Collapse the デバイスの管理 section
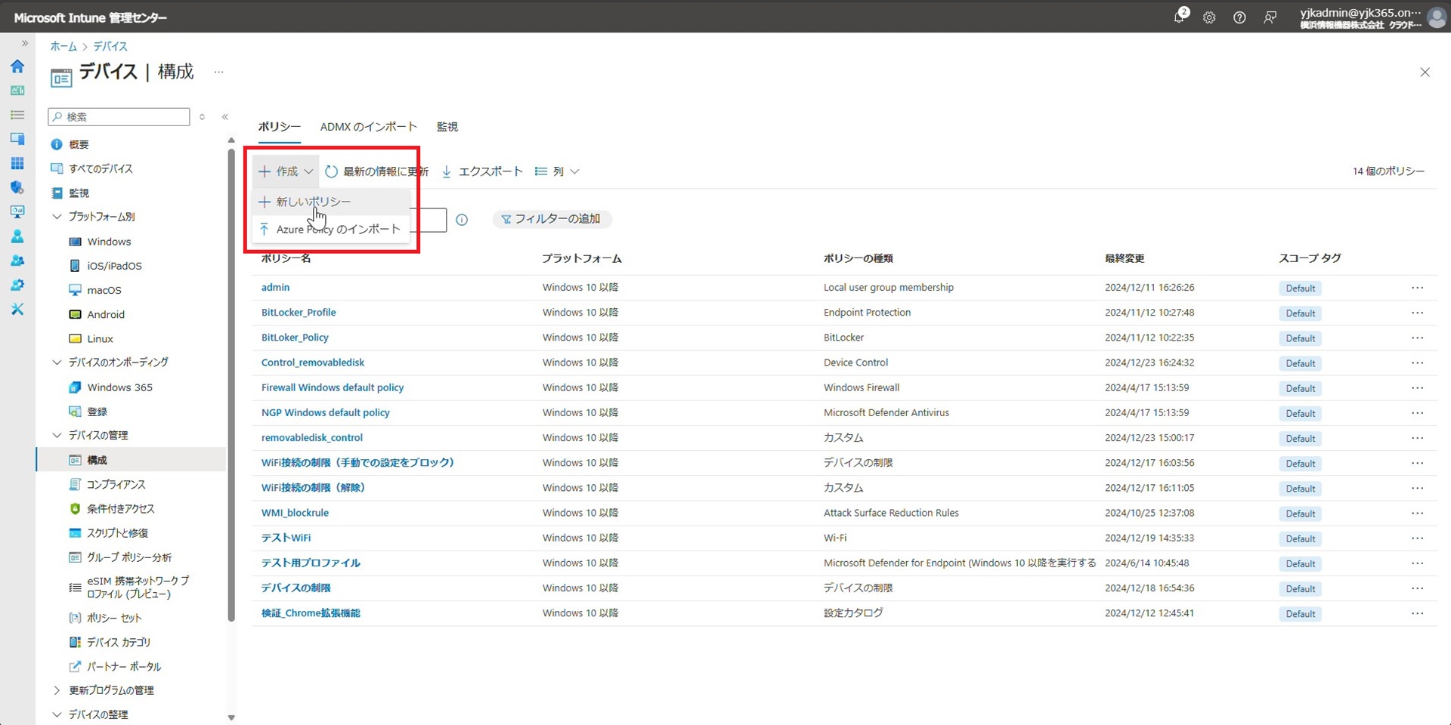Screen dimensions: 1451x725 (x=57, y=436)
